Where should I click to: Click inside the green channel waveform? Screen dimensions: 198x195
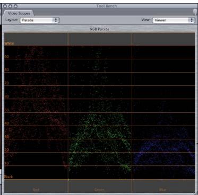100,112
